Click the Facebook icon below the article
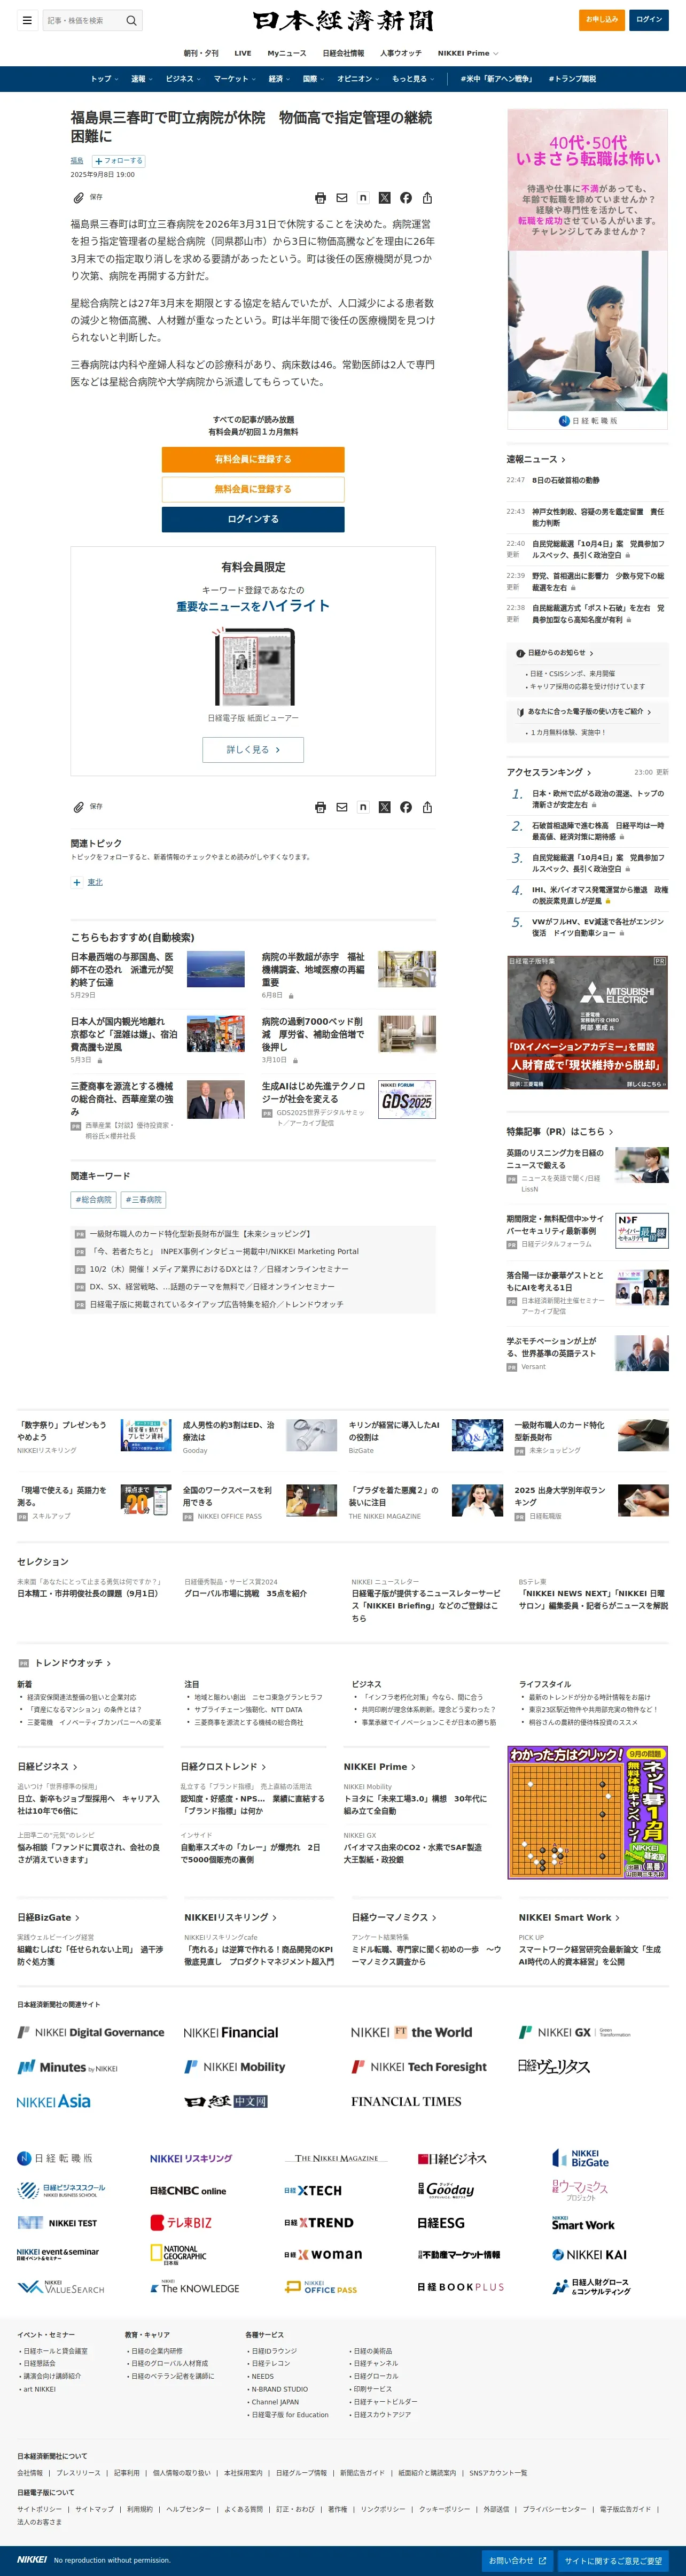 406,807
